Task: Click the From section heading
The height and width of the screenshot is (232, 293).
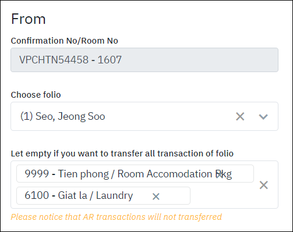Action: click(29, 19)
